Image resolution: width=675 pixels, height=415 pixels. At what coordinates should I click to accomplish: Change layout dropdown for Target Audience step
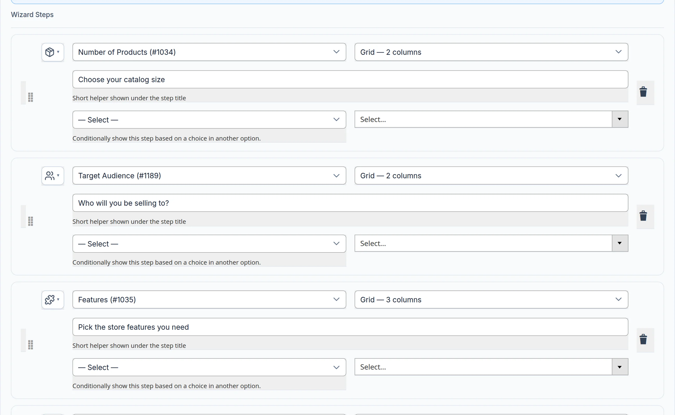coord(491,176)
